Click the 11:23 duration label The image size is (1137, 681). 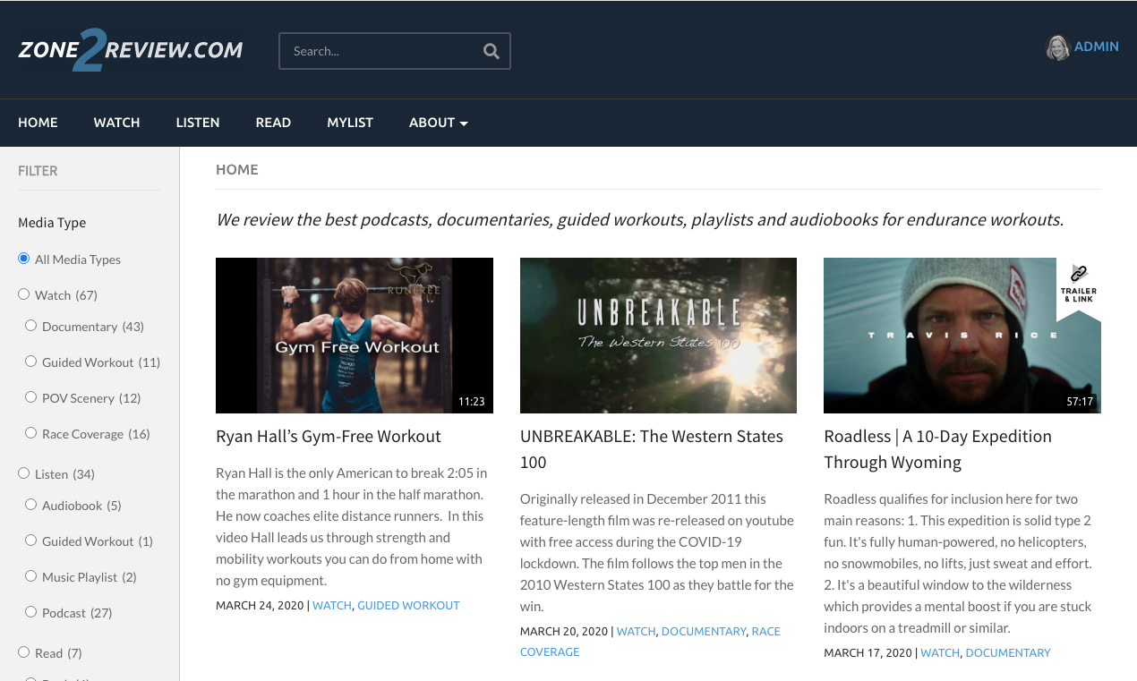pos(472,402)
